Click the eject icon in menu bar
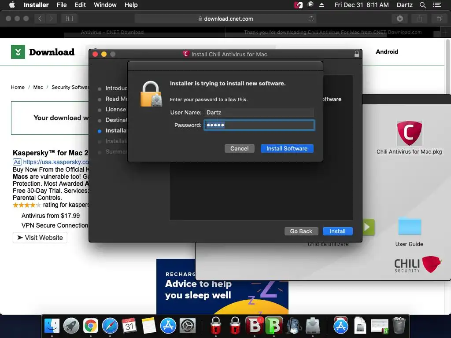This screenshot has height=338, width=451. pyautogui.click(x=322, y=5)
